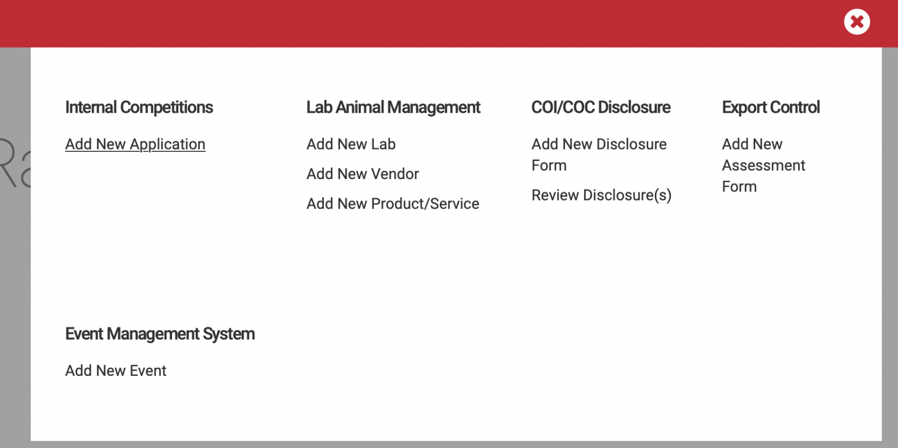Click the partially hidden "Ra" text behind the modal

pyautogui.click(x=15, y=163)
